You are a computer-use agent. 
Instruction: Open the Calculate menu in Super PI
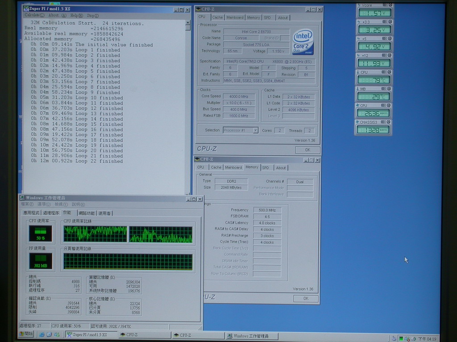tap(34, 15)
